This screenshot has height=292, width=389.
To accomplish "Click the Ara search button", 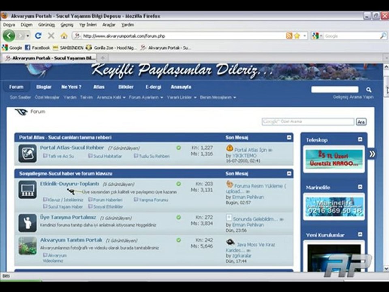I will pyautogui.click(x=361, y=122).
